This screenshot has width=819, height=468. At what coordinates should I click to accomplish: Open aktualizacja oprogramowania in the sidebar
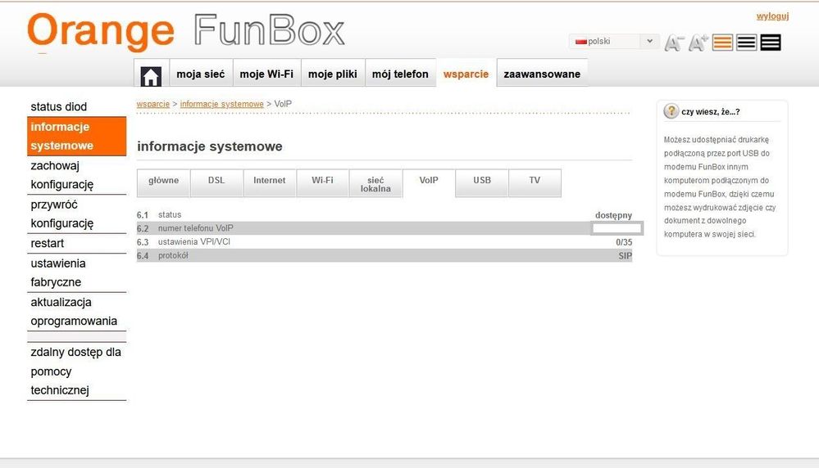77,312
